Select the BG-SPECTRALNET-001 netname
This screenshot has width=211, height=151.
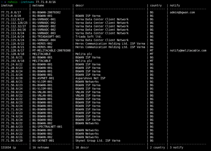click(x=47, y=127)
